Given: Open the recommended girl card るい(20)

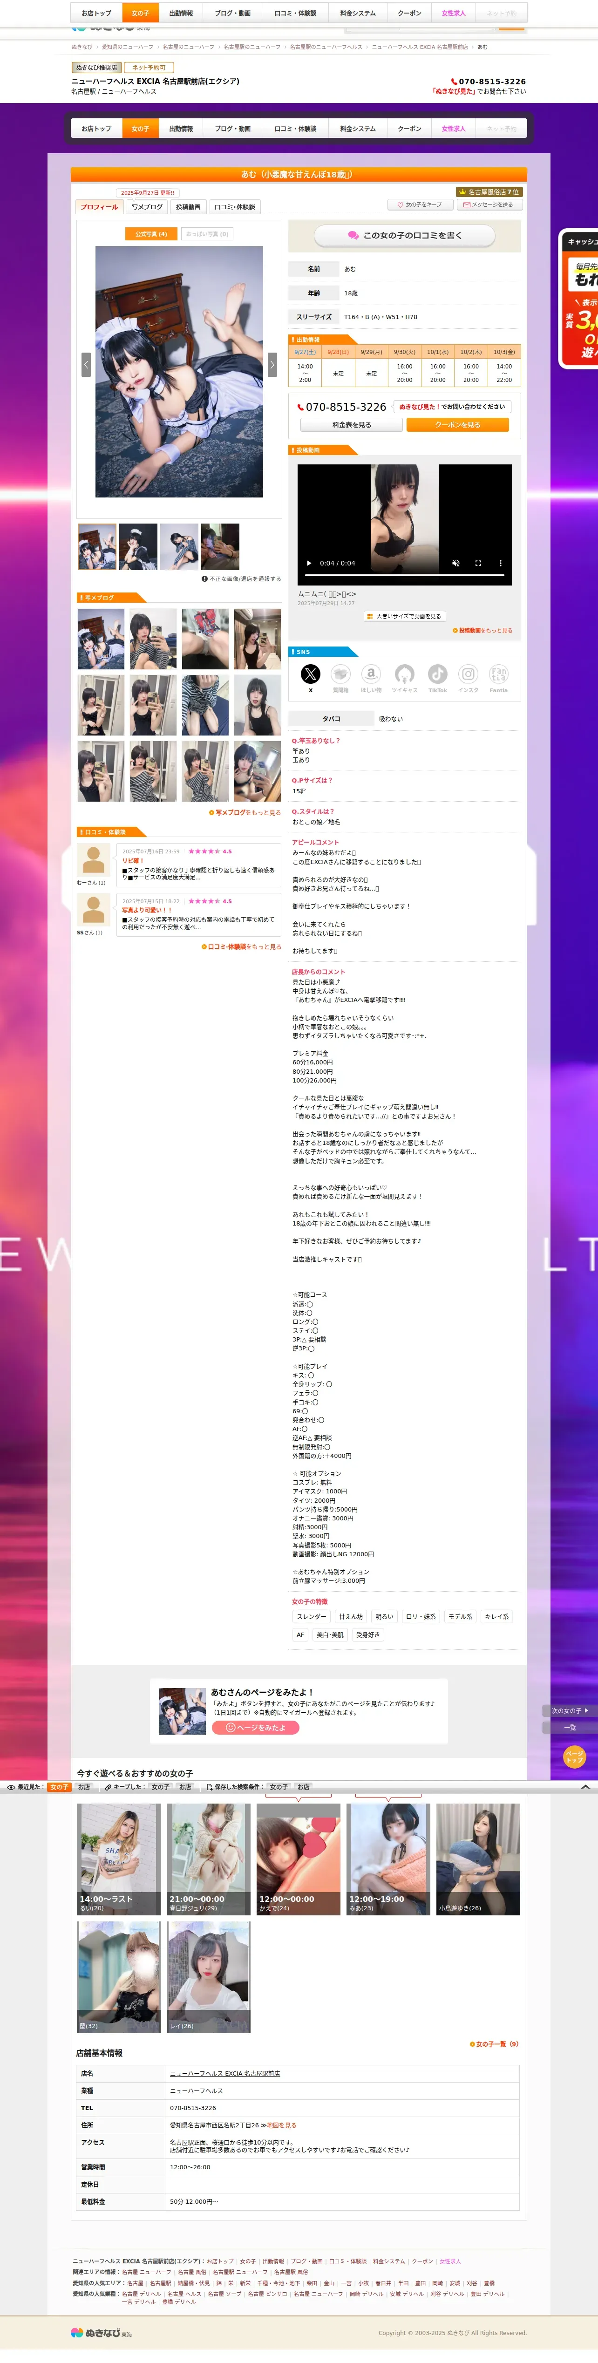Looking at the screenshot, I should tap(118, 1859).
